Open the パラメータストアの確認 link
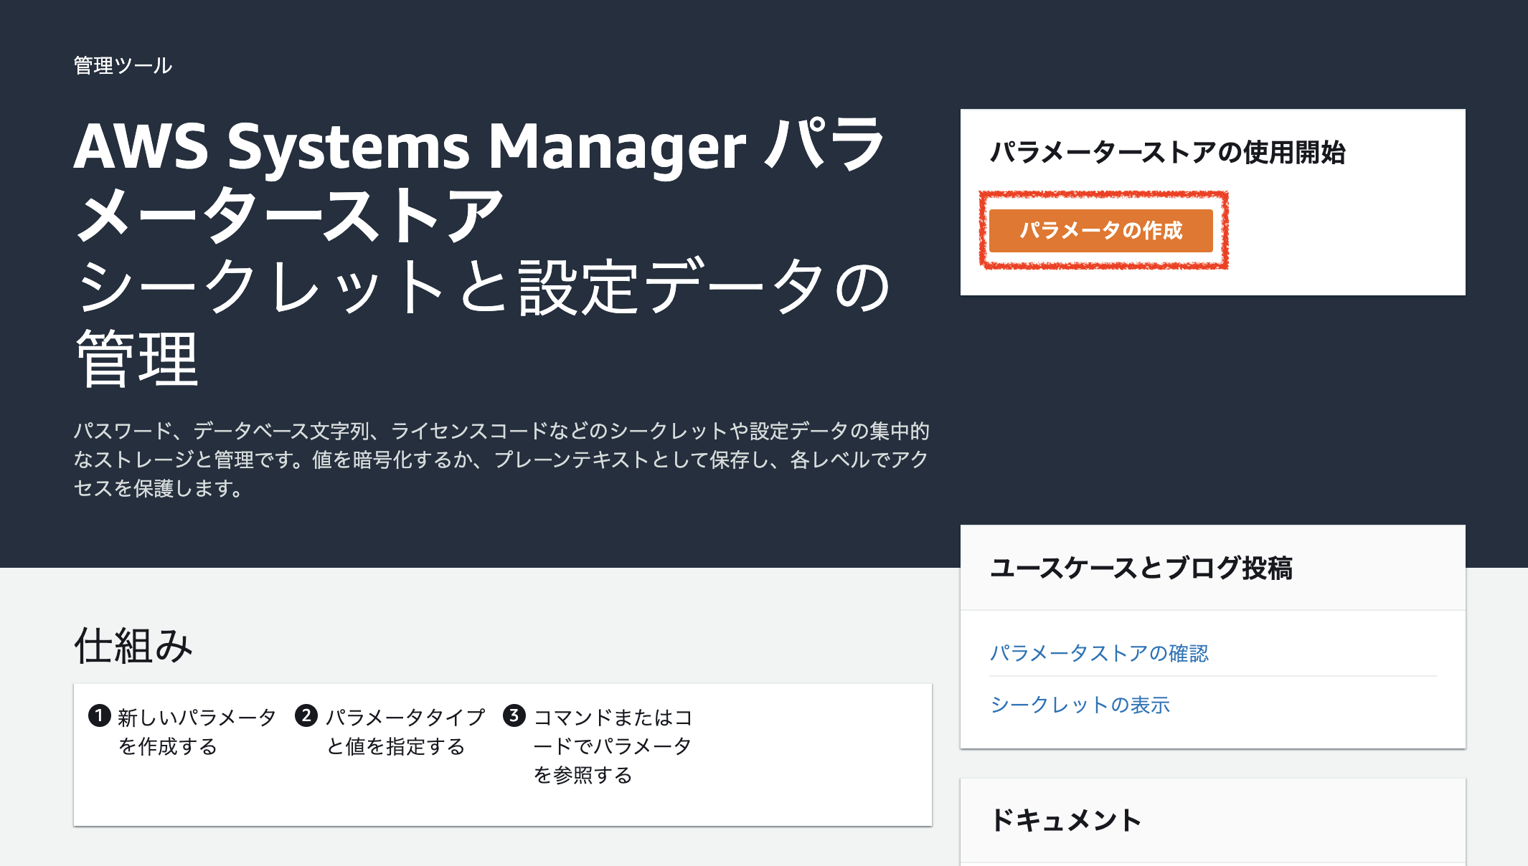Viewport: 1528px width, 866px height. click(1099, 653)
